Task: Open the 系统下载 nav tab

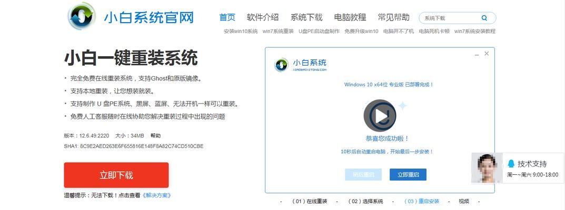Action: click(306, 17)
